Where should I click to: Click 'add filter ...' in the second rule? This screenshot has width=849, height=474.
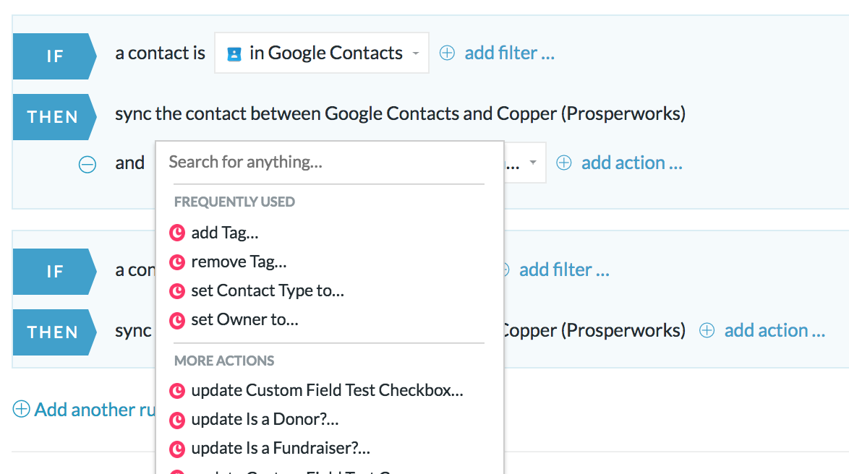pos(563,270)
